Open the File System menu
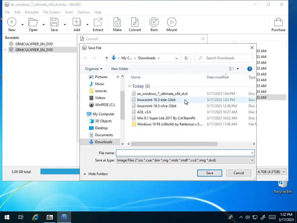The width and height of the screenshot is (297, 223). click(52, 12)
